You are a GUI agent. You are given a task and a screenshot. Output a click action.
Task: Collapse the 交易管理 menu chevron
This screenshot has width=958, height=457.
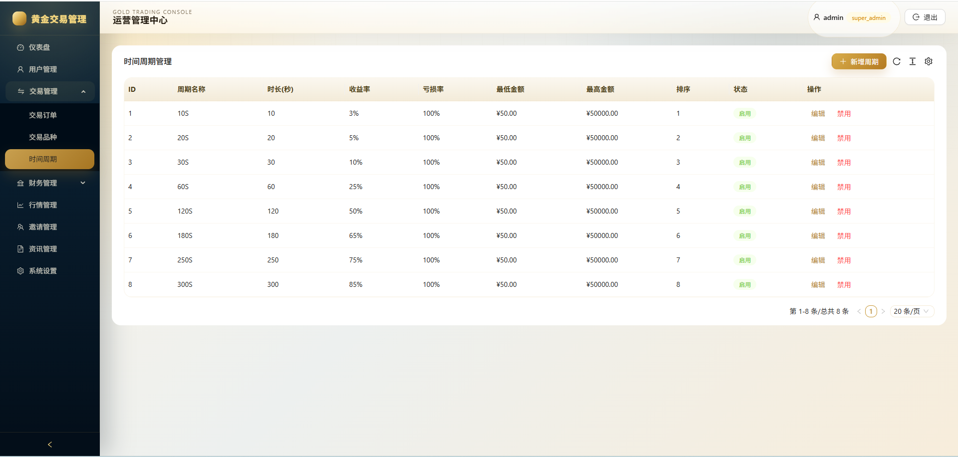[x=83, y=91]
